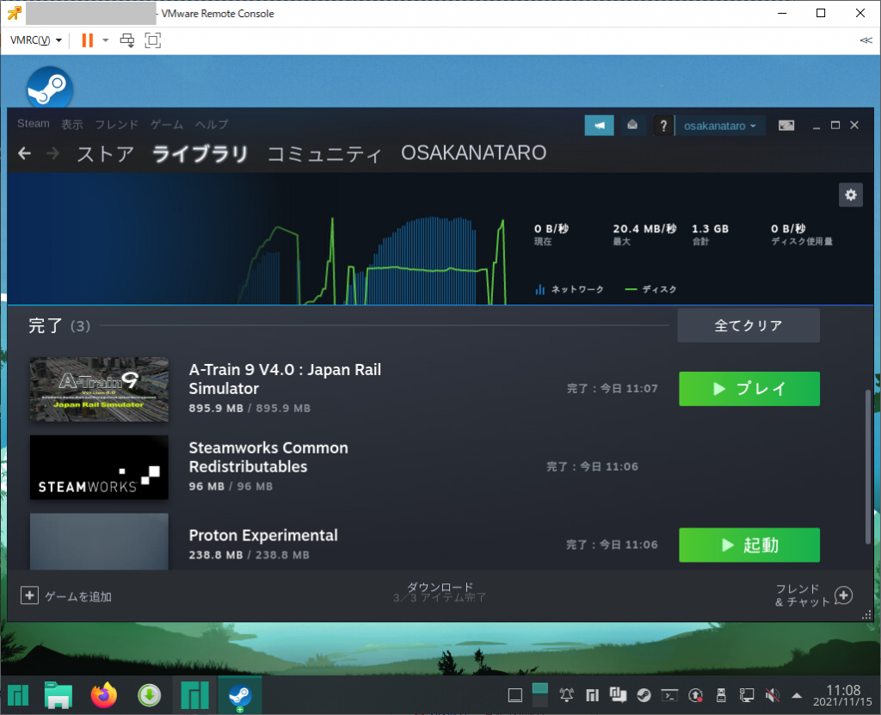This screenshot has height=715, width=881.
Task: Switch to the ライブラリ tab
Action: [200, 153]
